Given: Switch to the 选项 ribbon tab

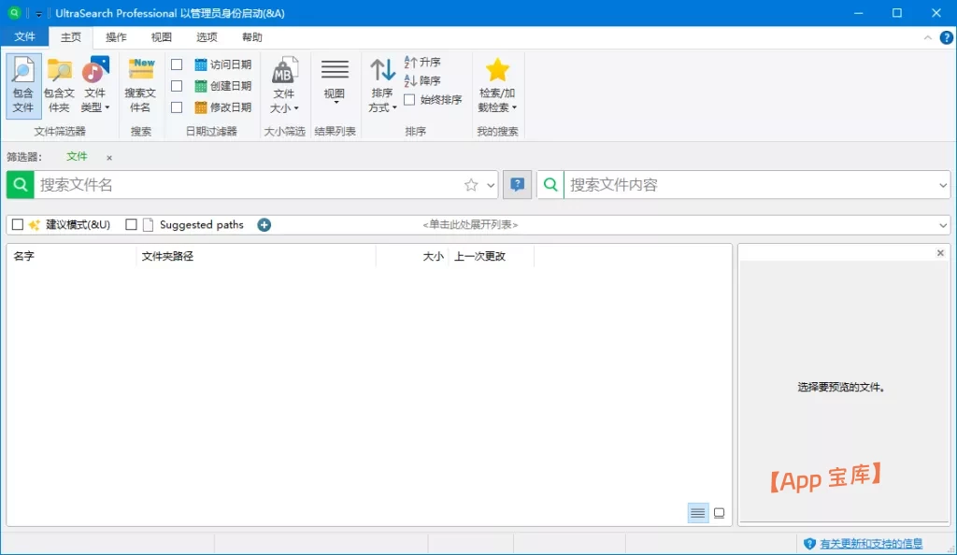Looking at the screenshot, I should pyautogui.click(x=207, y=36).
